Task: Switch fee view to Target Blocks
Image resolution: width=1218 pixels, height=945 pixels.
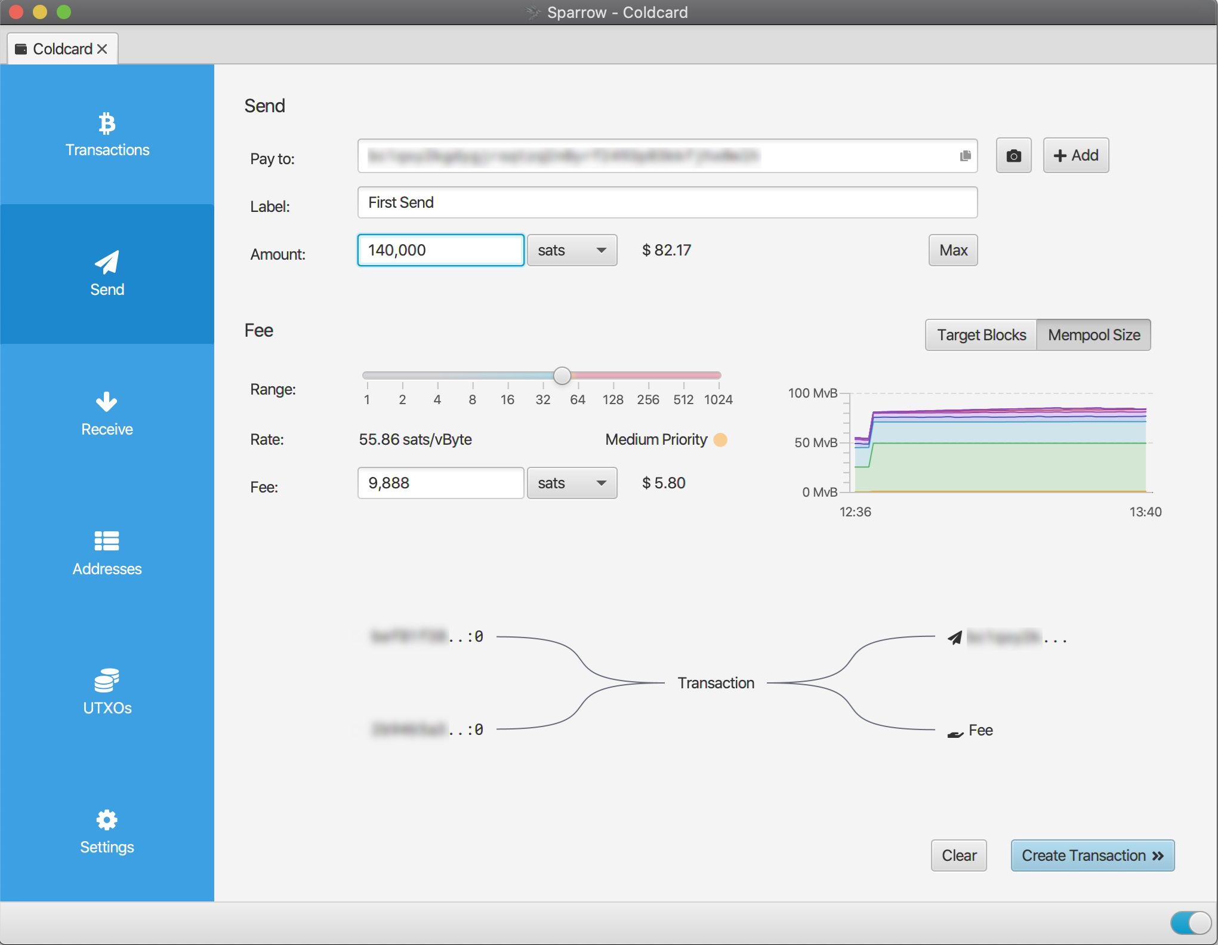Action: tap(981, 335)
